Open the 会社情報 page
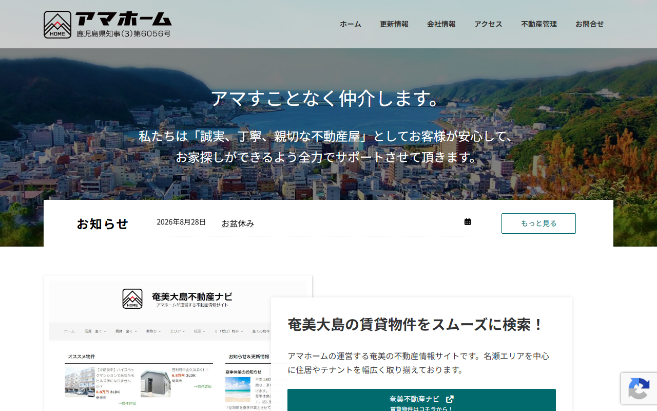657x411 pixels. tap(441, 24)
